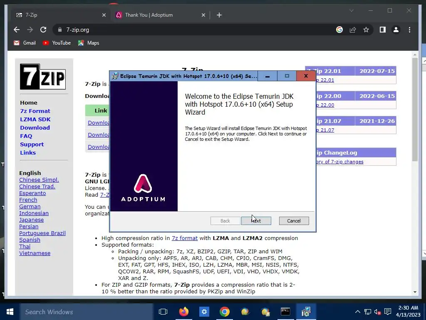
Task: Open the 22.00 news link
Action: [325, 105]
